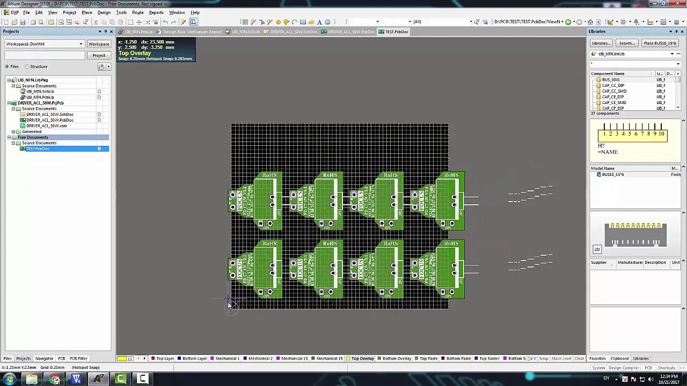Toggle the Mask Level button

tap(561, 359)
